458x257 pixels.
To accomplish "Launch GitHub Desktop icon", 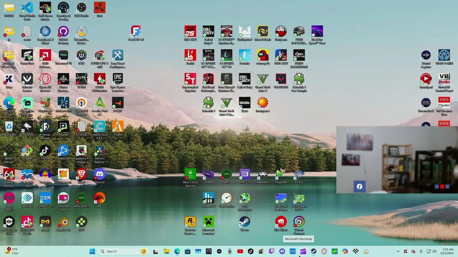I will pos(63,35).
